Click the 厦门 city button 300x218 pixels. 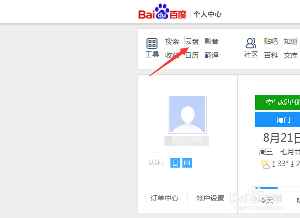tap(278, 120)
